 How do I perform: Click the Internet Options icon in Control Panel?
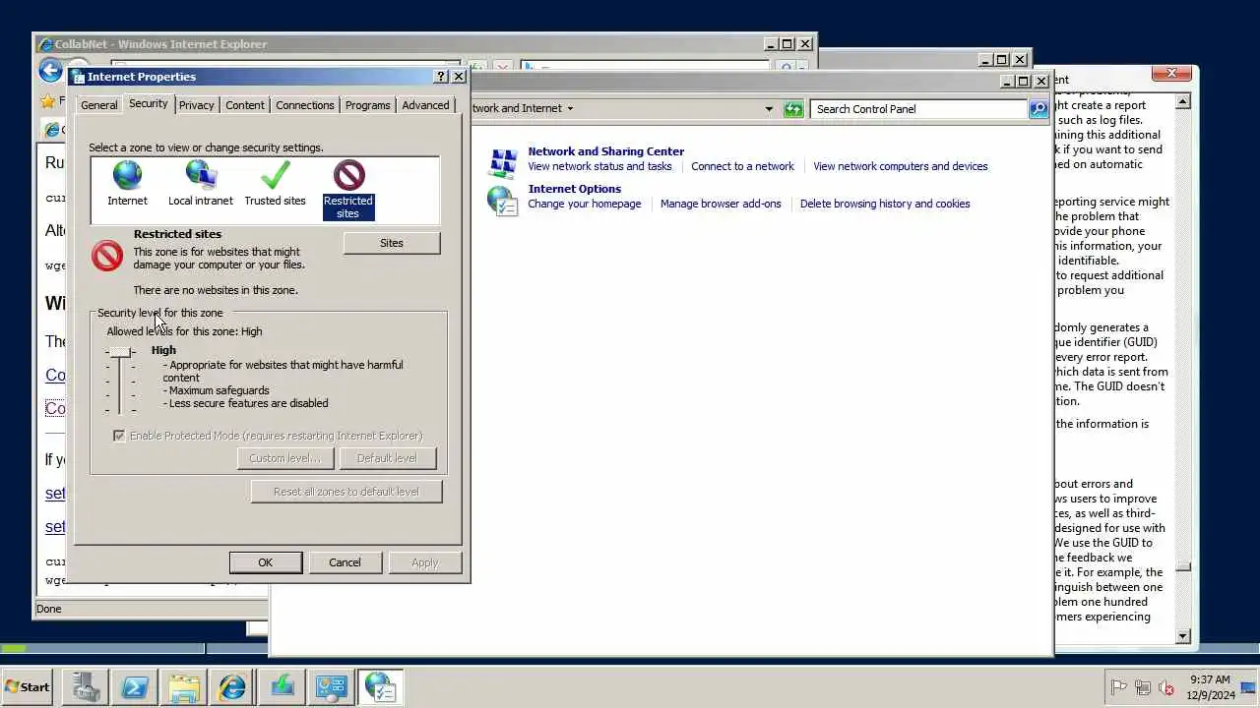click(503, 201)
